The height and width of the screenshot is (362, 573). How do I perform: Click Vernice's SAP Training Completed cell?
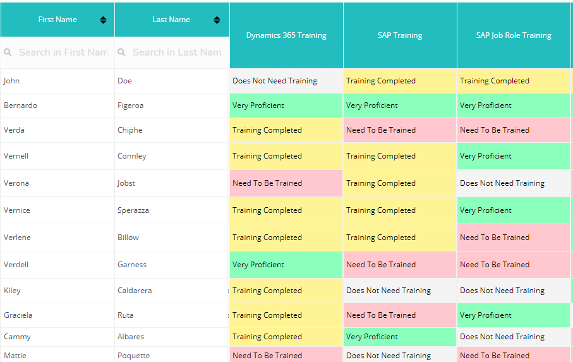tap(400, 210)
